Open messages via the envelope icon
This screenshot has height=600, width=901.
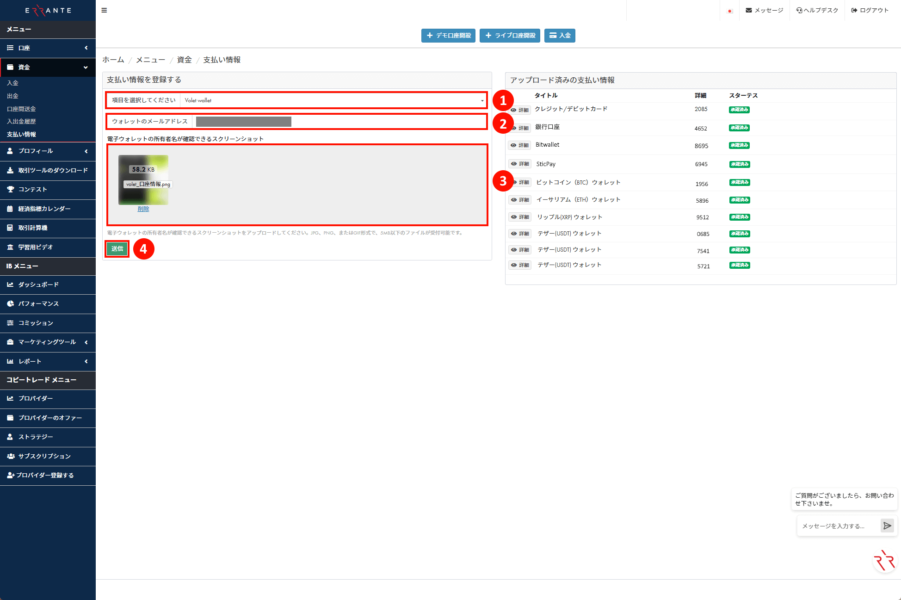click(748, 10)
